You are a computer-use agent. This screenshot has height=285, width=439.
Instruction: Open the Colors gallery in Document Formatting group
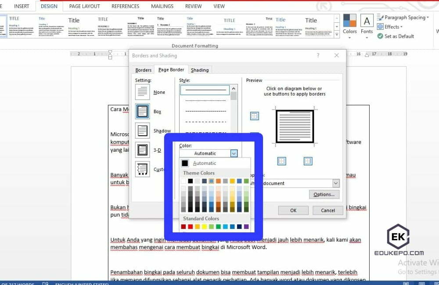pos(349,25)
